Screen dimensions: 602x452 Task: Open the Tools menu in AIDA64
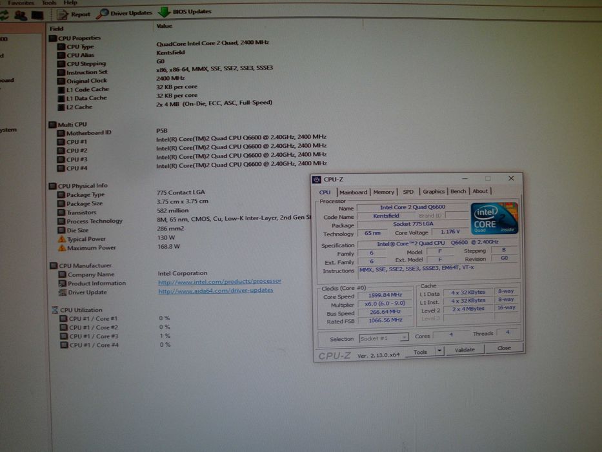pyautogui.click(x=49, y=3)
